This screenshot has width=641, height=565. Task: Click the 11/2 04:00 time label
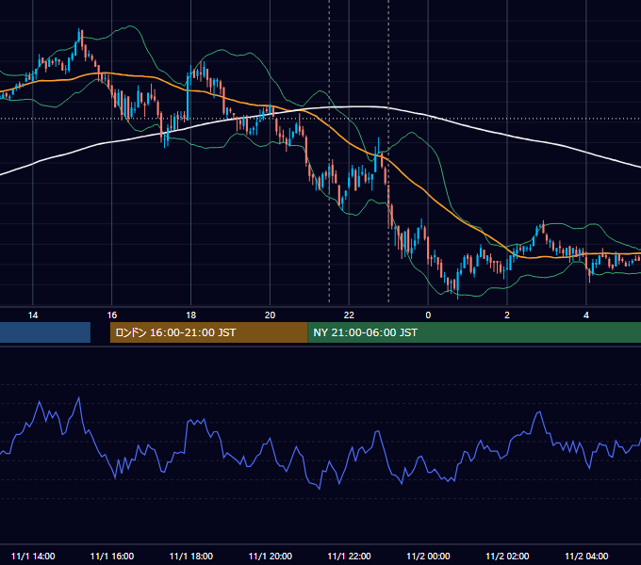(x=586, y=556)
